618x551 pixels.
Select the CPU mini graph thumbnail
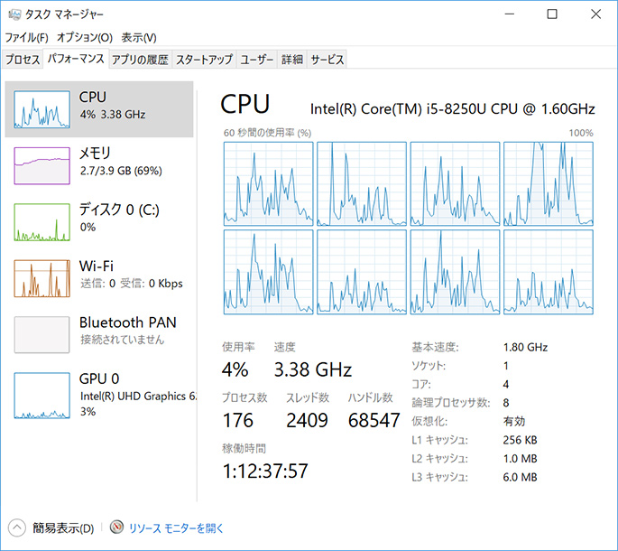coord(42,108)
